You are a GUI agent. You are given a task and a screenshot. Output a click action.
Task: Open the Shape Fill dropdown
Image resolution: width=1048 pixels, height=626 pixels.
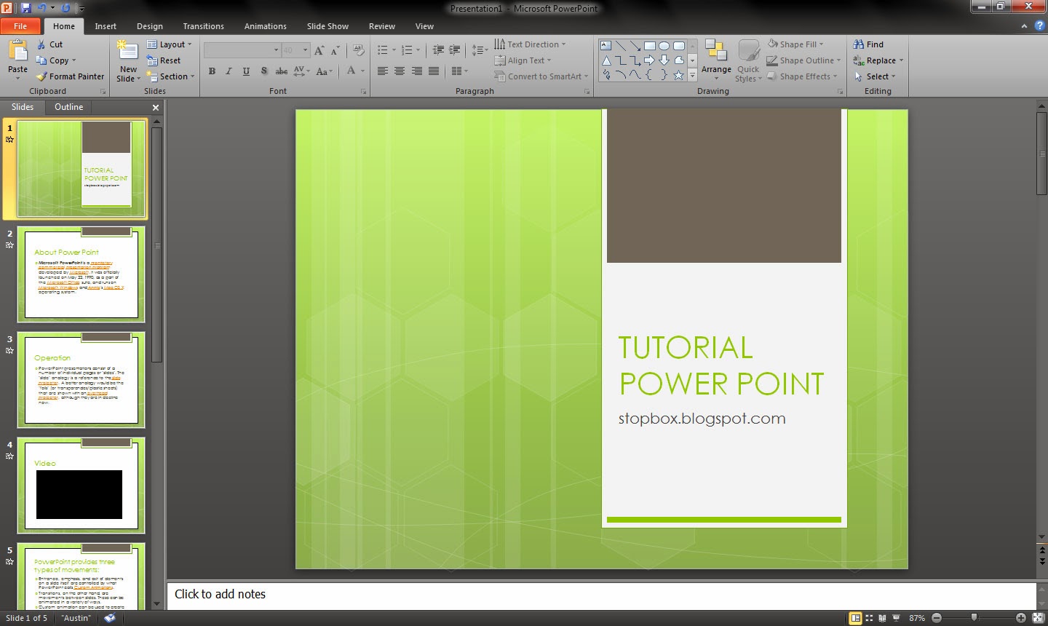pos(799,44)
